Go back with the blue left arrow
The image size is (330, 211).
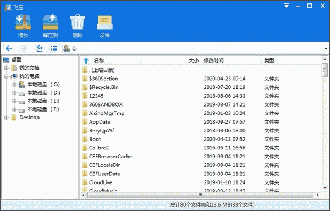click(9, 48)
